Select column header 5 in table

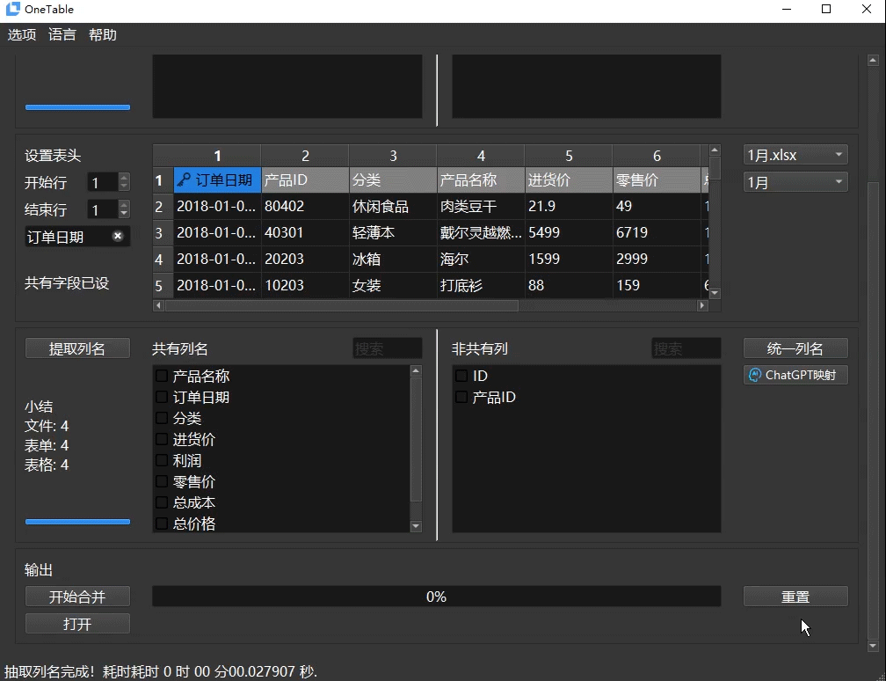[569, 156]
